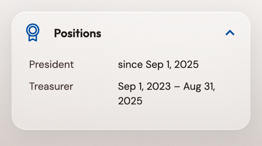Click the ribbon tails below the medal
The width and height of the screenshot is (262, 146).
pyautogui.click(x=33, y=39)
